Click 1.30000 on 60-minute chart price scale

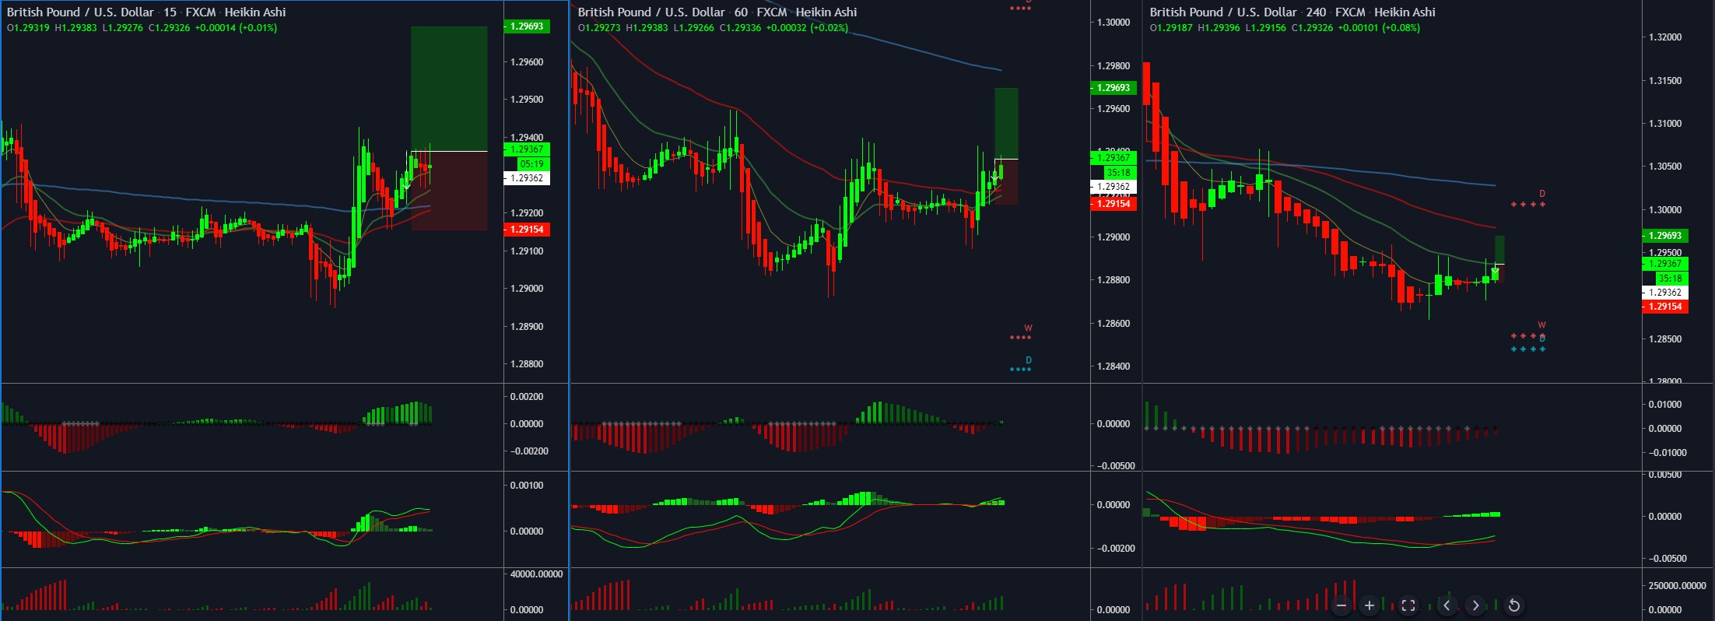click(1114, 23)
